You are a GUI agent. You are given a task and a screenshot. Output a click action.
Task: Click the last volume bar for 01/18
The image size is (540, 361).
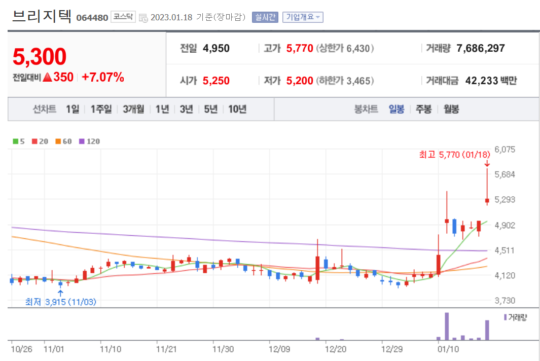click(x=487, y=330)
